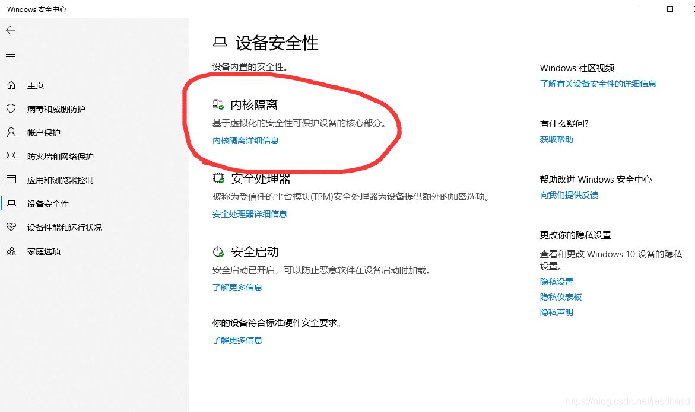Open 家庭选项 in the sidebar
The height and width of the screenshot is (412, 695).
44,251
